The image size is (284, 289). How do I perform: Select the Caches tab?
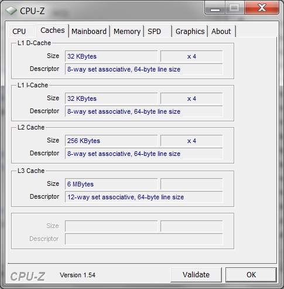tap(53, 30)
